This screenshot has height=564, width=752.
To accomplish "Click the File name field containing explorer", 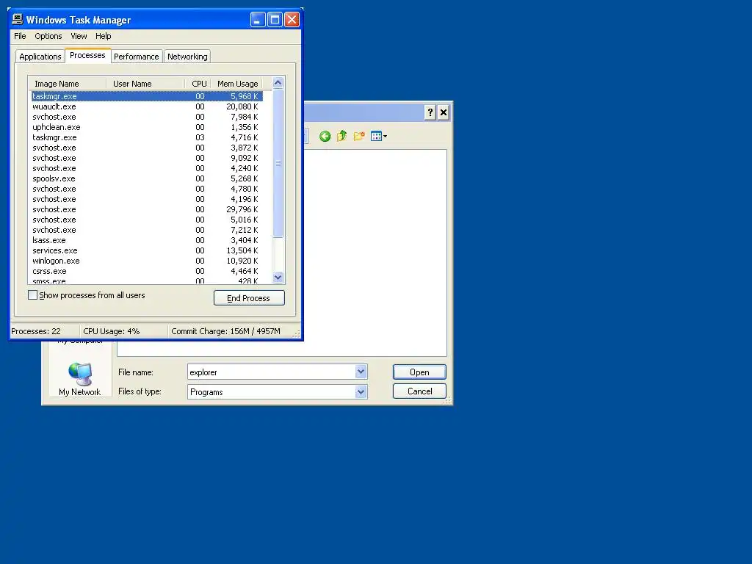I will (x=272, y=372).
